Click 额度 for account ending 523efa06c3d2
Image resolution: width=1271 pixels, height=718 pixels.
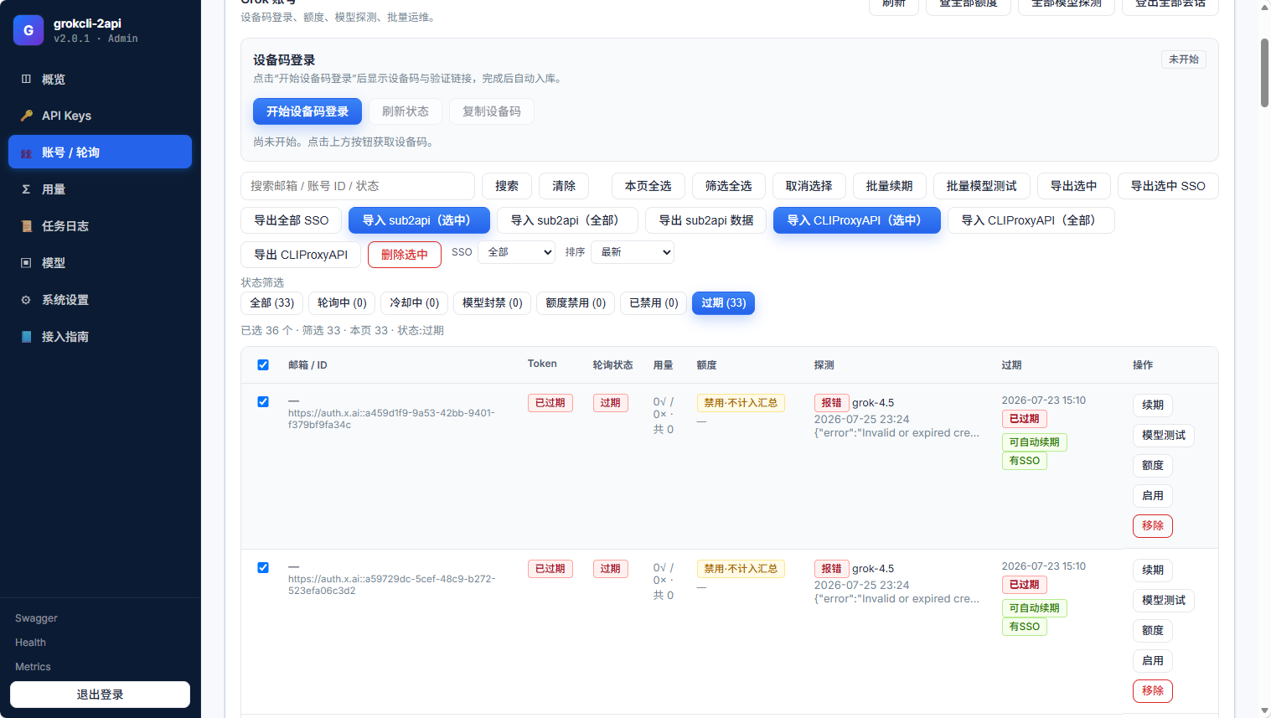[x=1153, y=630]
